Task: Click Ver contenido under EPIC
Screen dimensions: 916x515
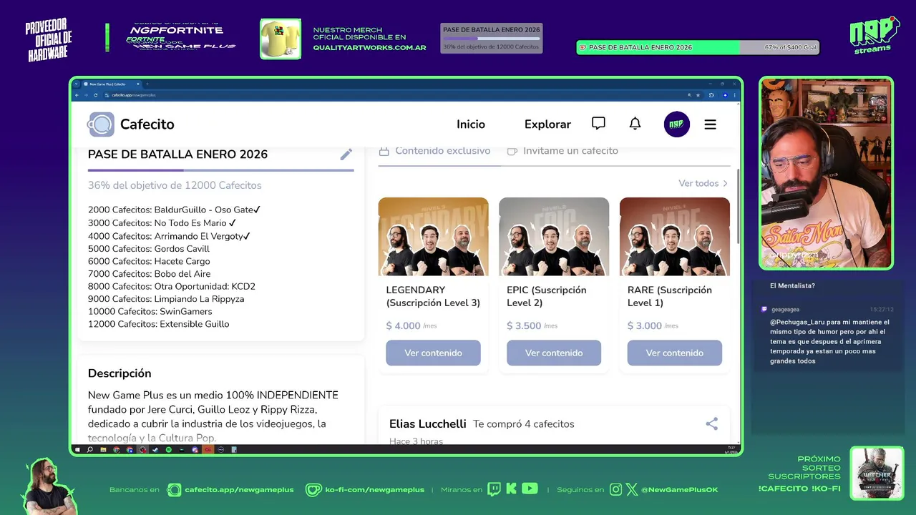Action: [x=554, y=353]
